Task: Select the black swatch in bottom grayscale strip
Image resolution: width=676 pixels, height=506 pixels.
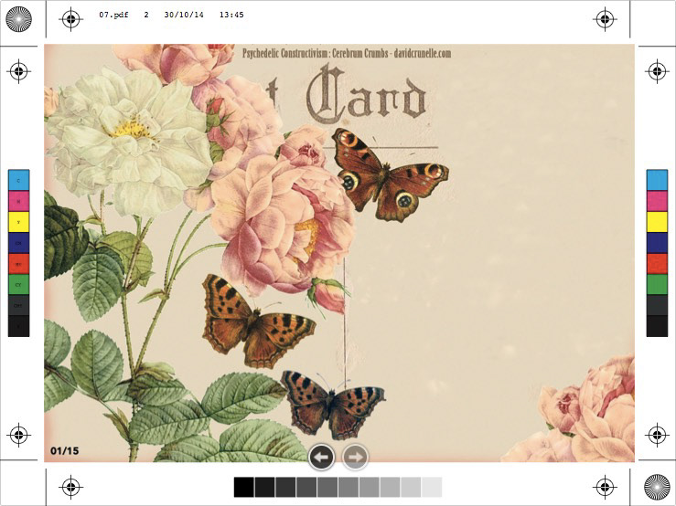Action: coord(243,487)
